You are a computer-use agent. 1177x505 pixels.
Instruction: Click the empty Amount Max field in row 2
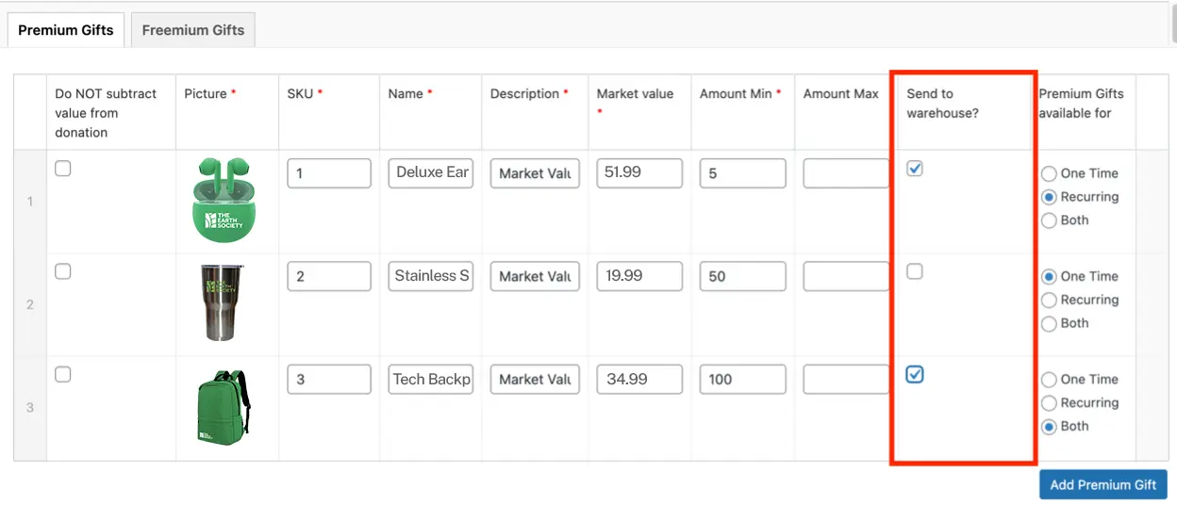[845, 276]
